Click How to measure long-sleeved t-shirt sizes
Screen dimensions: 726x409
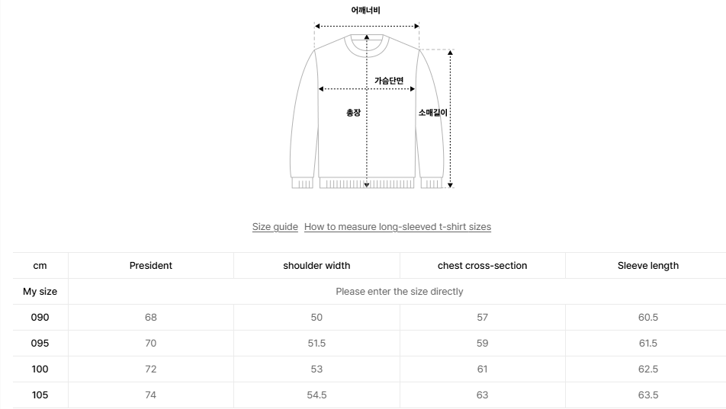[397, 227]
